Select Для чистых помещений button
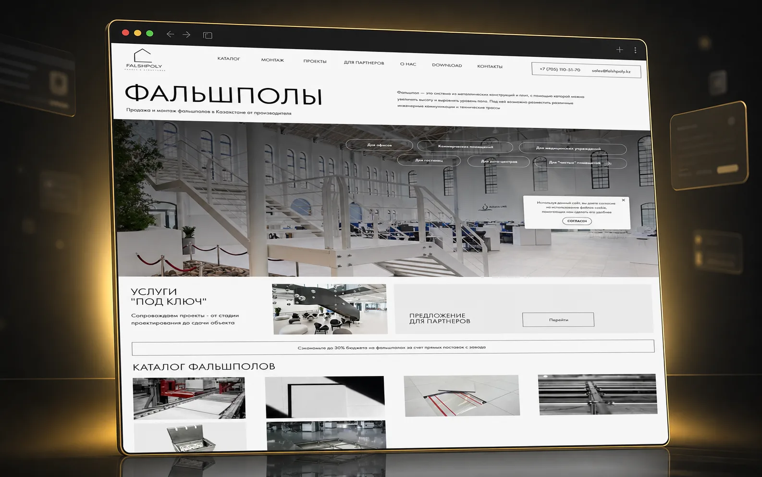Image resolution: width=762 pixels, height=477 pixels. pos(580,163)
